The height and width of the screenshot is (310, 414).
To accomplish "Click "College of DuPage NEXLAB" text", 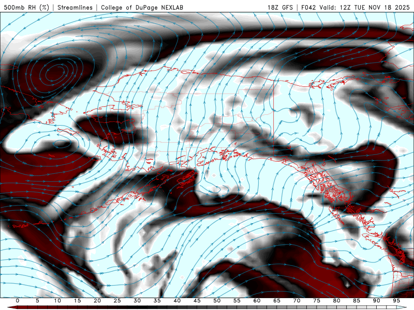I will pyautogui.click(x=142, y=7).
